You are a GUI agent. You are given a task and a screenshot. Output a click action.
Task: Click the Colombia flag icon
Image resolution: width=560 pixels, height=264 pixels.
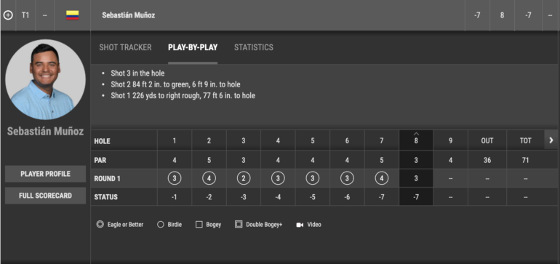click(x=73, y=15)
